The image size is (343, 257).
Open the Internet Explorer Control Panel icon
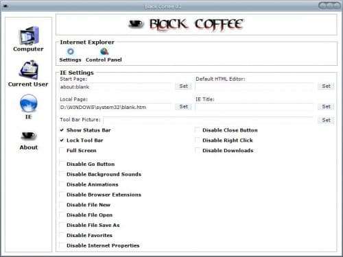pyautogui.click(x=104, y=51)
